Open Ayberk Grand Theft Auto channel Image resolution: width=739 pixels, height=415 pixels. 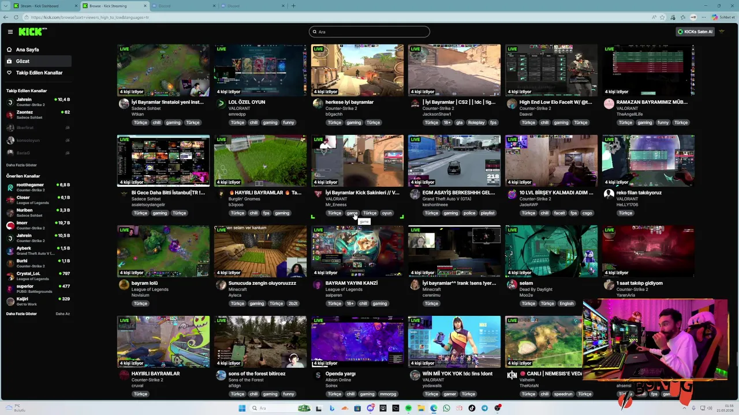pyautogui.click(x=38, y=251)
